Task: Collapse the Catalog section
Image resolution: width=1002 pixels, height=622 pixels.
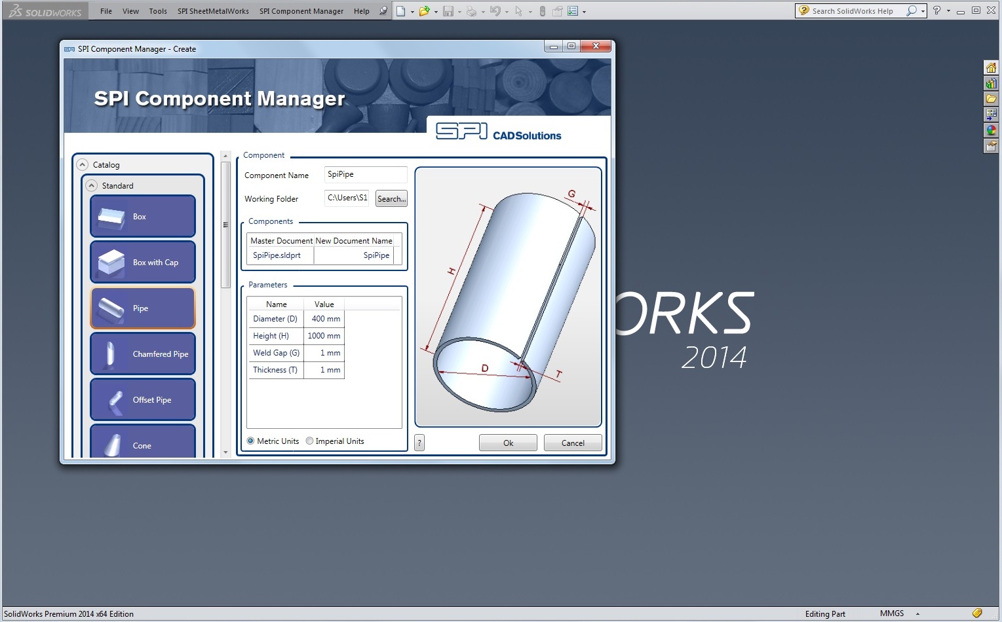Action: (x=83, y=165)
